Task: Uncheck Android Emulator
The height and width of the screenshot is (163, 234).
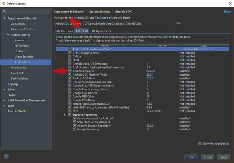Action: coord(70,71)
